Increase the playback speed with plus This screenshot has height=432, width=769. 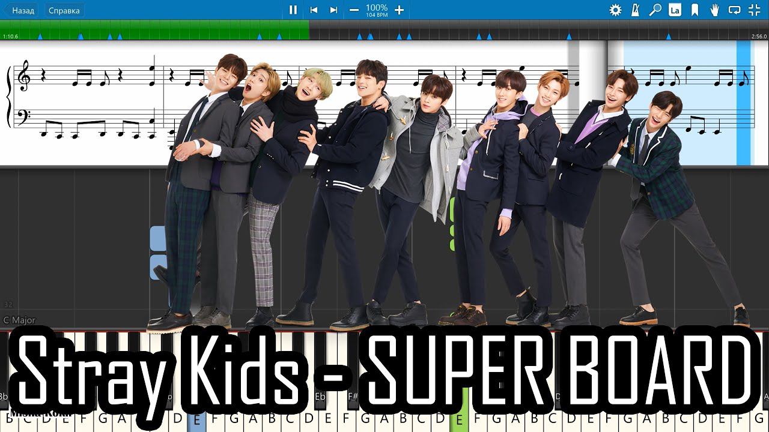tap(399, 10)
